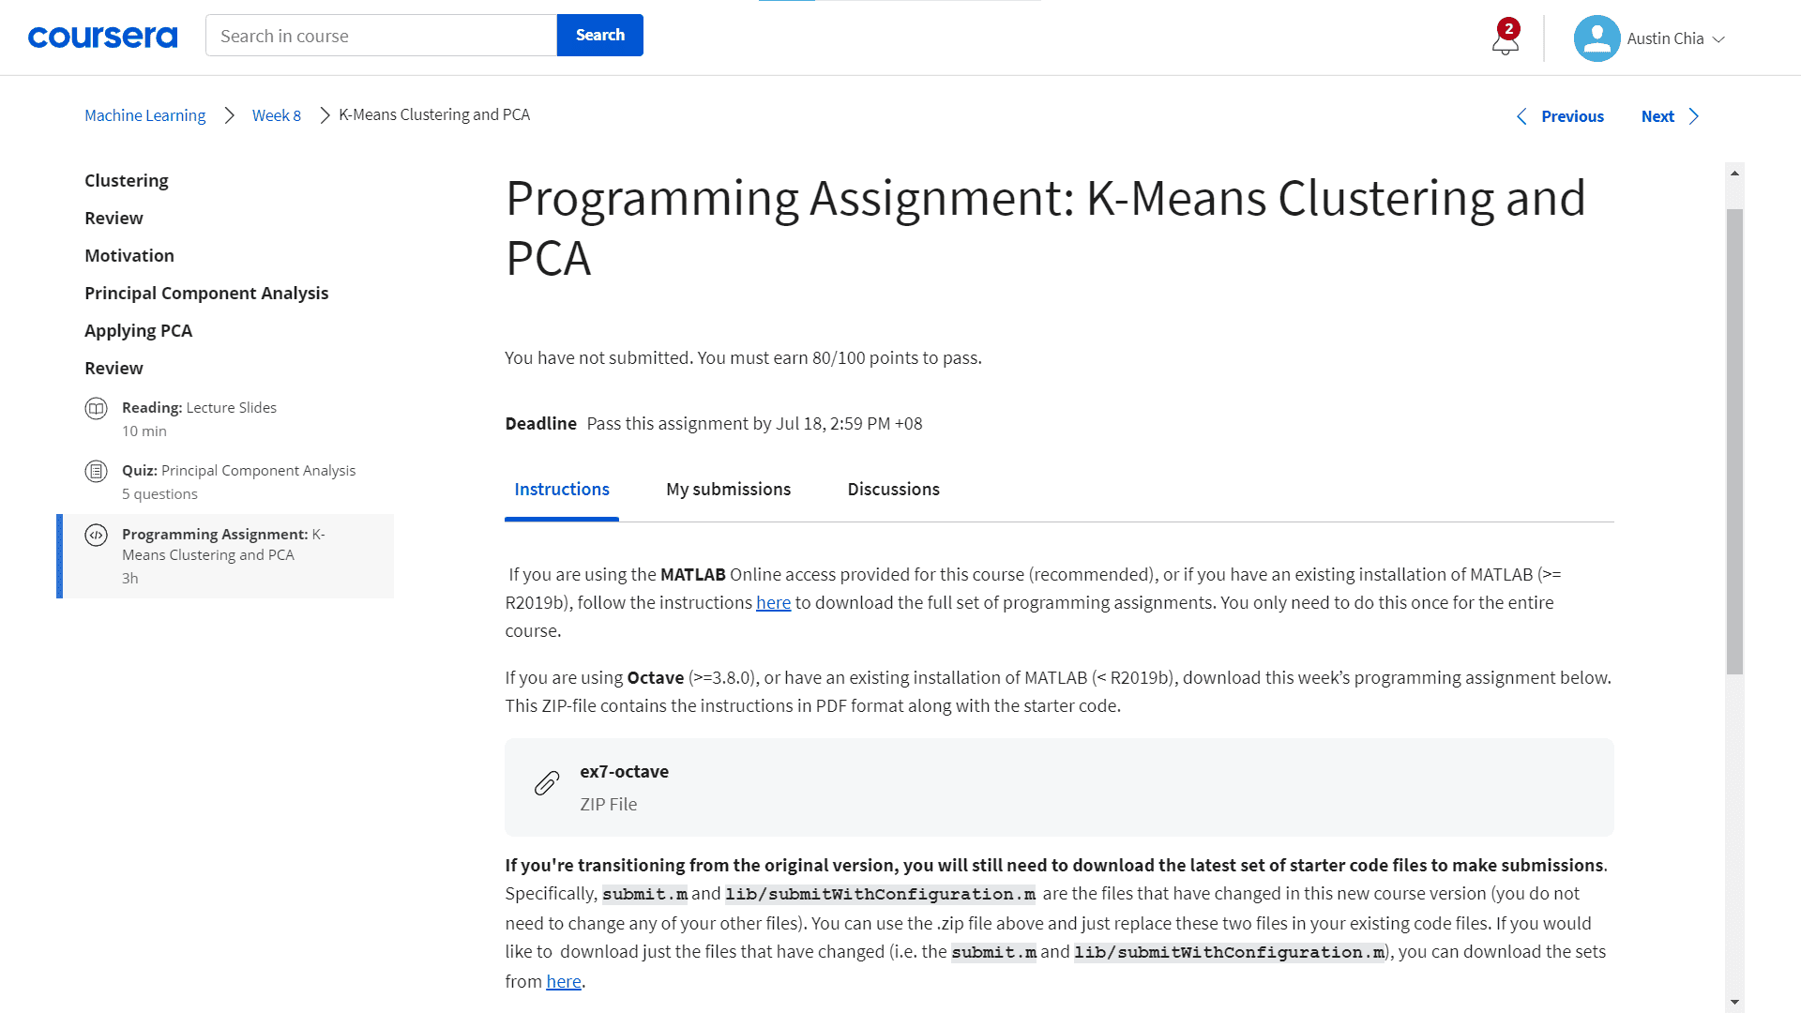1801x1013 pixels.
Task: Click the book icon beside Reading: Lecture Slides
Action: coord(97,408)
